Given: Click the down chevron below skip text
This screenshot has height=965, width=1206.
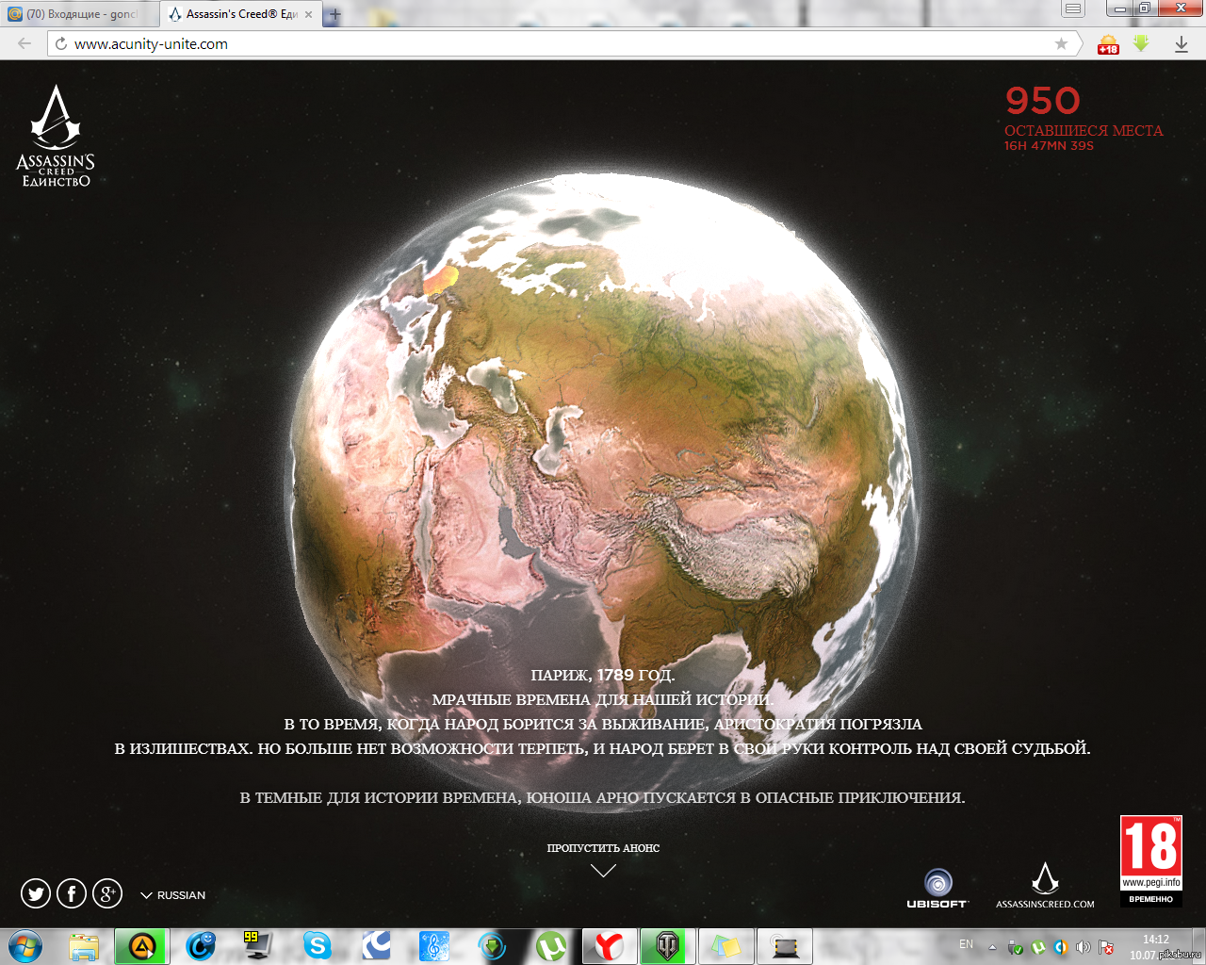Looking at the screenshot, I should [603, 871].
